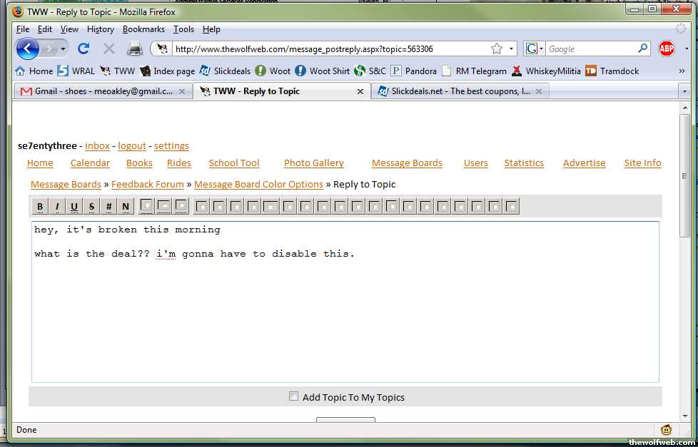Apply strikethrough with the S button
Viewport: 698px width, 447px height.
coord(91,207)
